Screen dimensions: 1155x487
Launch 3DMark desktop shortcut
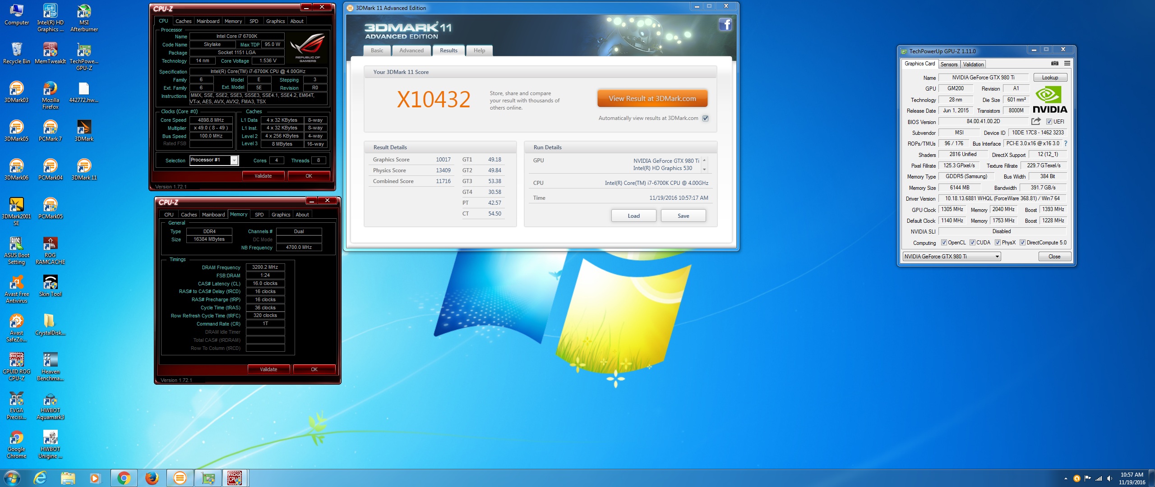(84, 131)
